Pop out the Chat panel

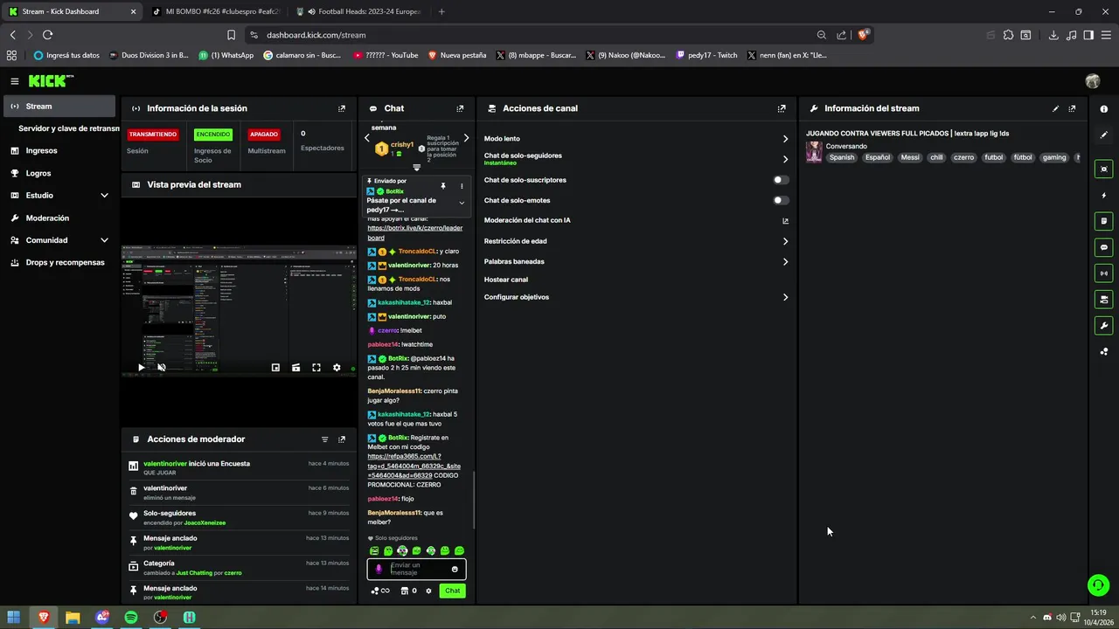click(x=460, y=108)
